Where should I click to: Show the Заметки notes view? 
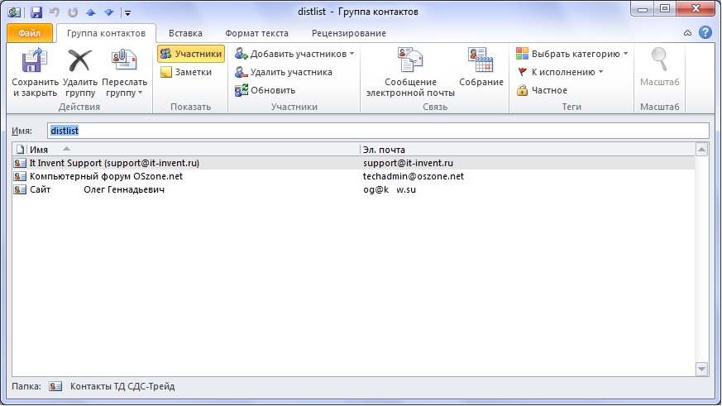[x=186, y=72]
